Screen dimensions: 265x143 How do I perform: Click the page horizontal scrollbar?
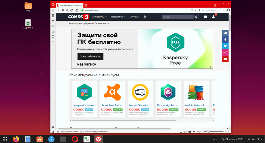pos(114,129)
